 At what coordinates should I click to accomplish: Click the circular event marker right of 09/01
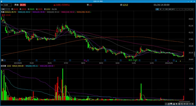click(105, 60)
